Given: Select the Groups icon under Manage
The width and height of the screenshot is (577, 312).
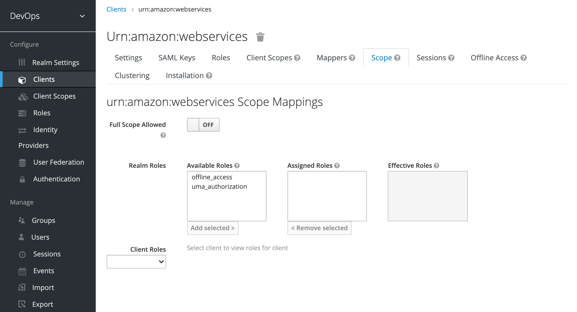Looking at the screenshot, I should pyautogui.click(x=22, y=220).
